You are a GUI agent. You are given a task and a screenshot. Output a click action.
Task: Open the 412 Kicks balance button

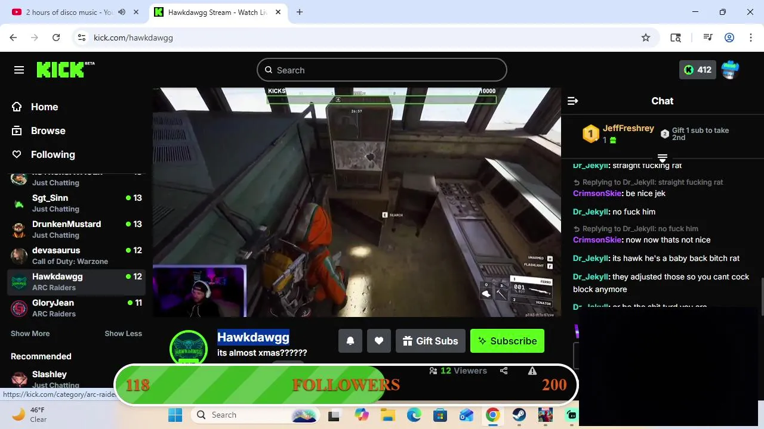697,70
